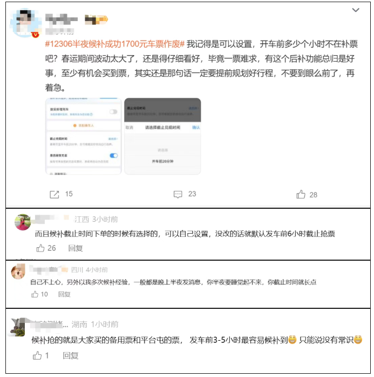Like the Jiangxi comment with 26 likes
Image resolution: width=374 pixels, height=377 pixels.
[x=40, y=248]
